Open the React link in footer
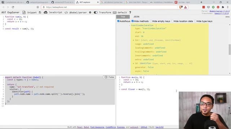The image size is (231, 129). 80,127
